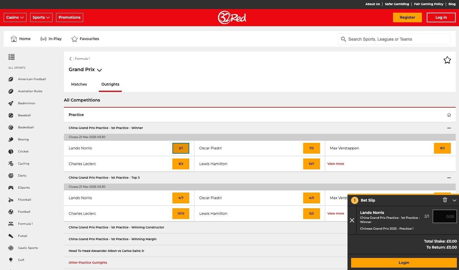Collapse 1st Practice Top 3 market

click(x=449, y=178)
